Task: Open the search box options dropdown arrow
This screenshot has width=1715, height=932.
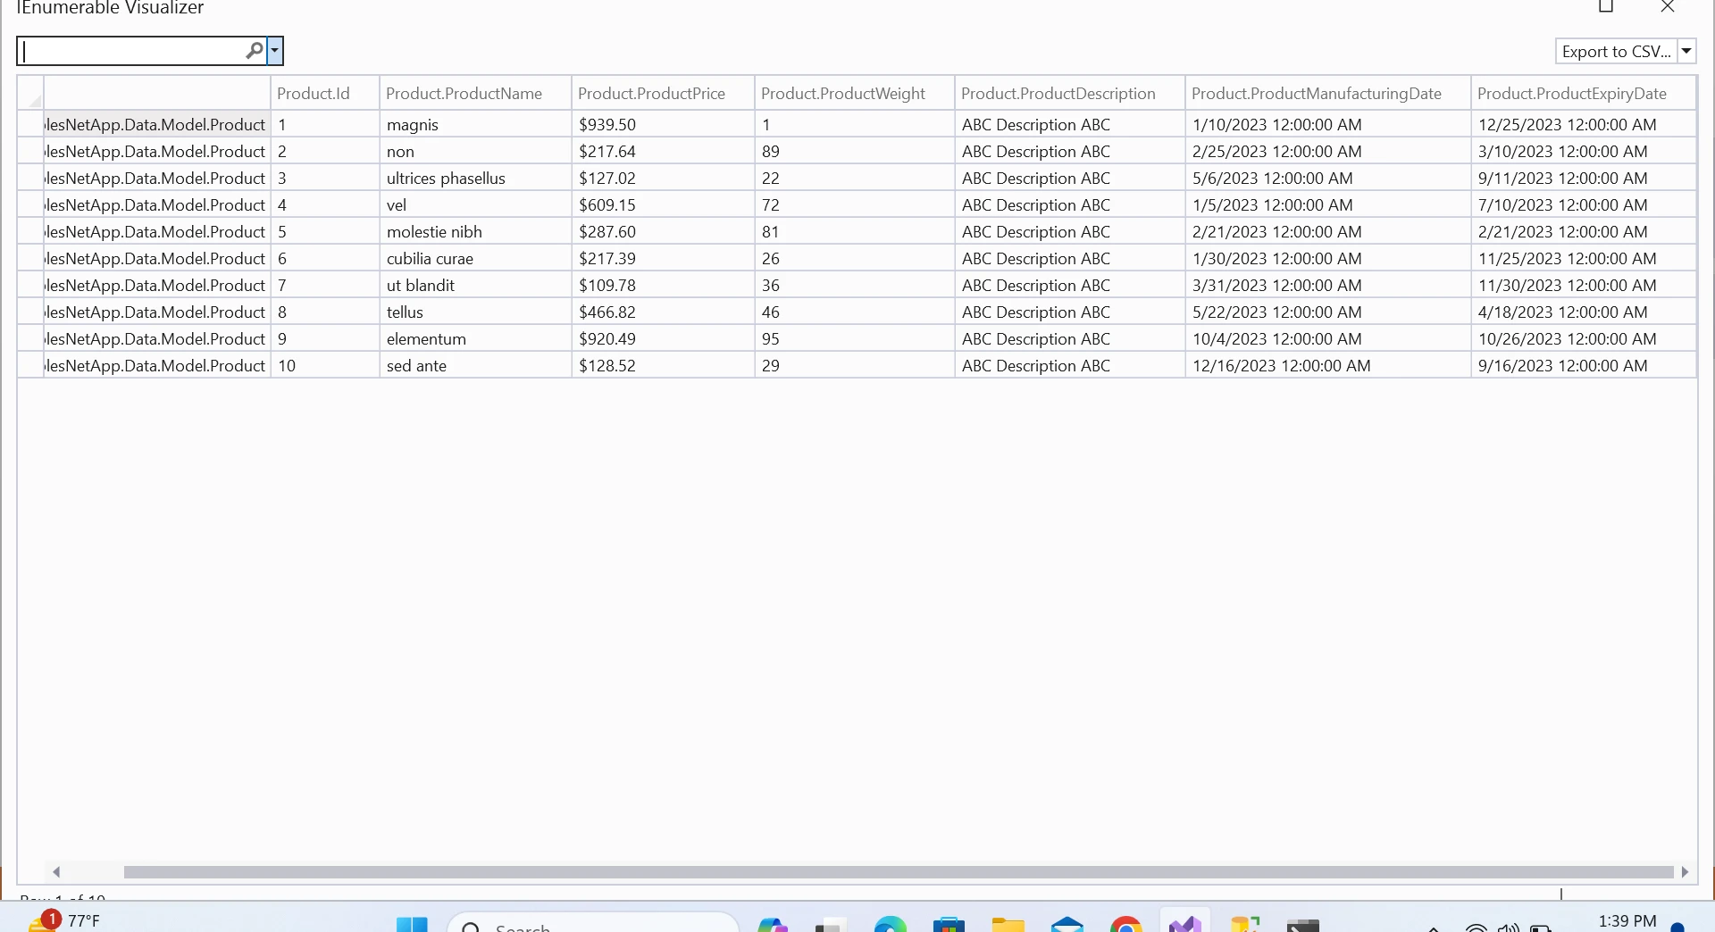Action: coord(275,51)
